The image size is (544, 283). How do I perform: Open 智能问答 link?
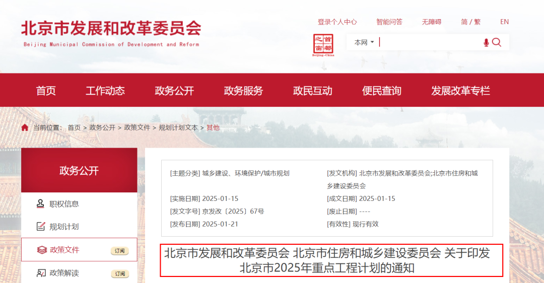[x=389, y=22]
